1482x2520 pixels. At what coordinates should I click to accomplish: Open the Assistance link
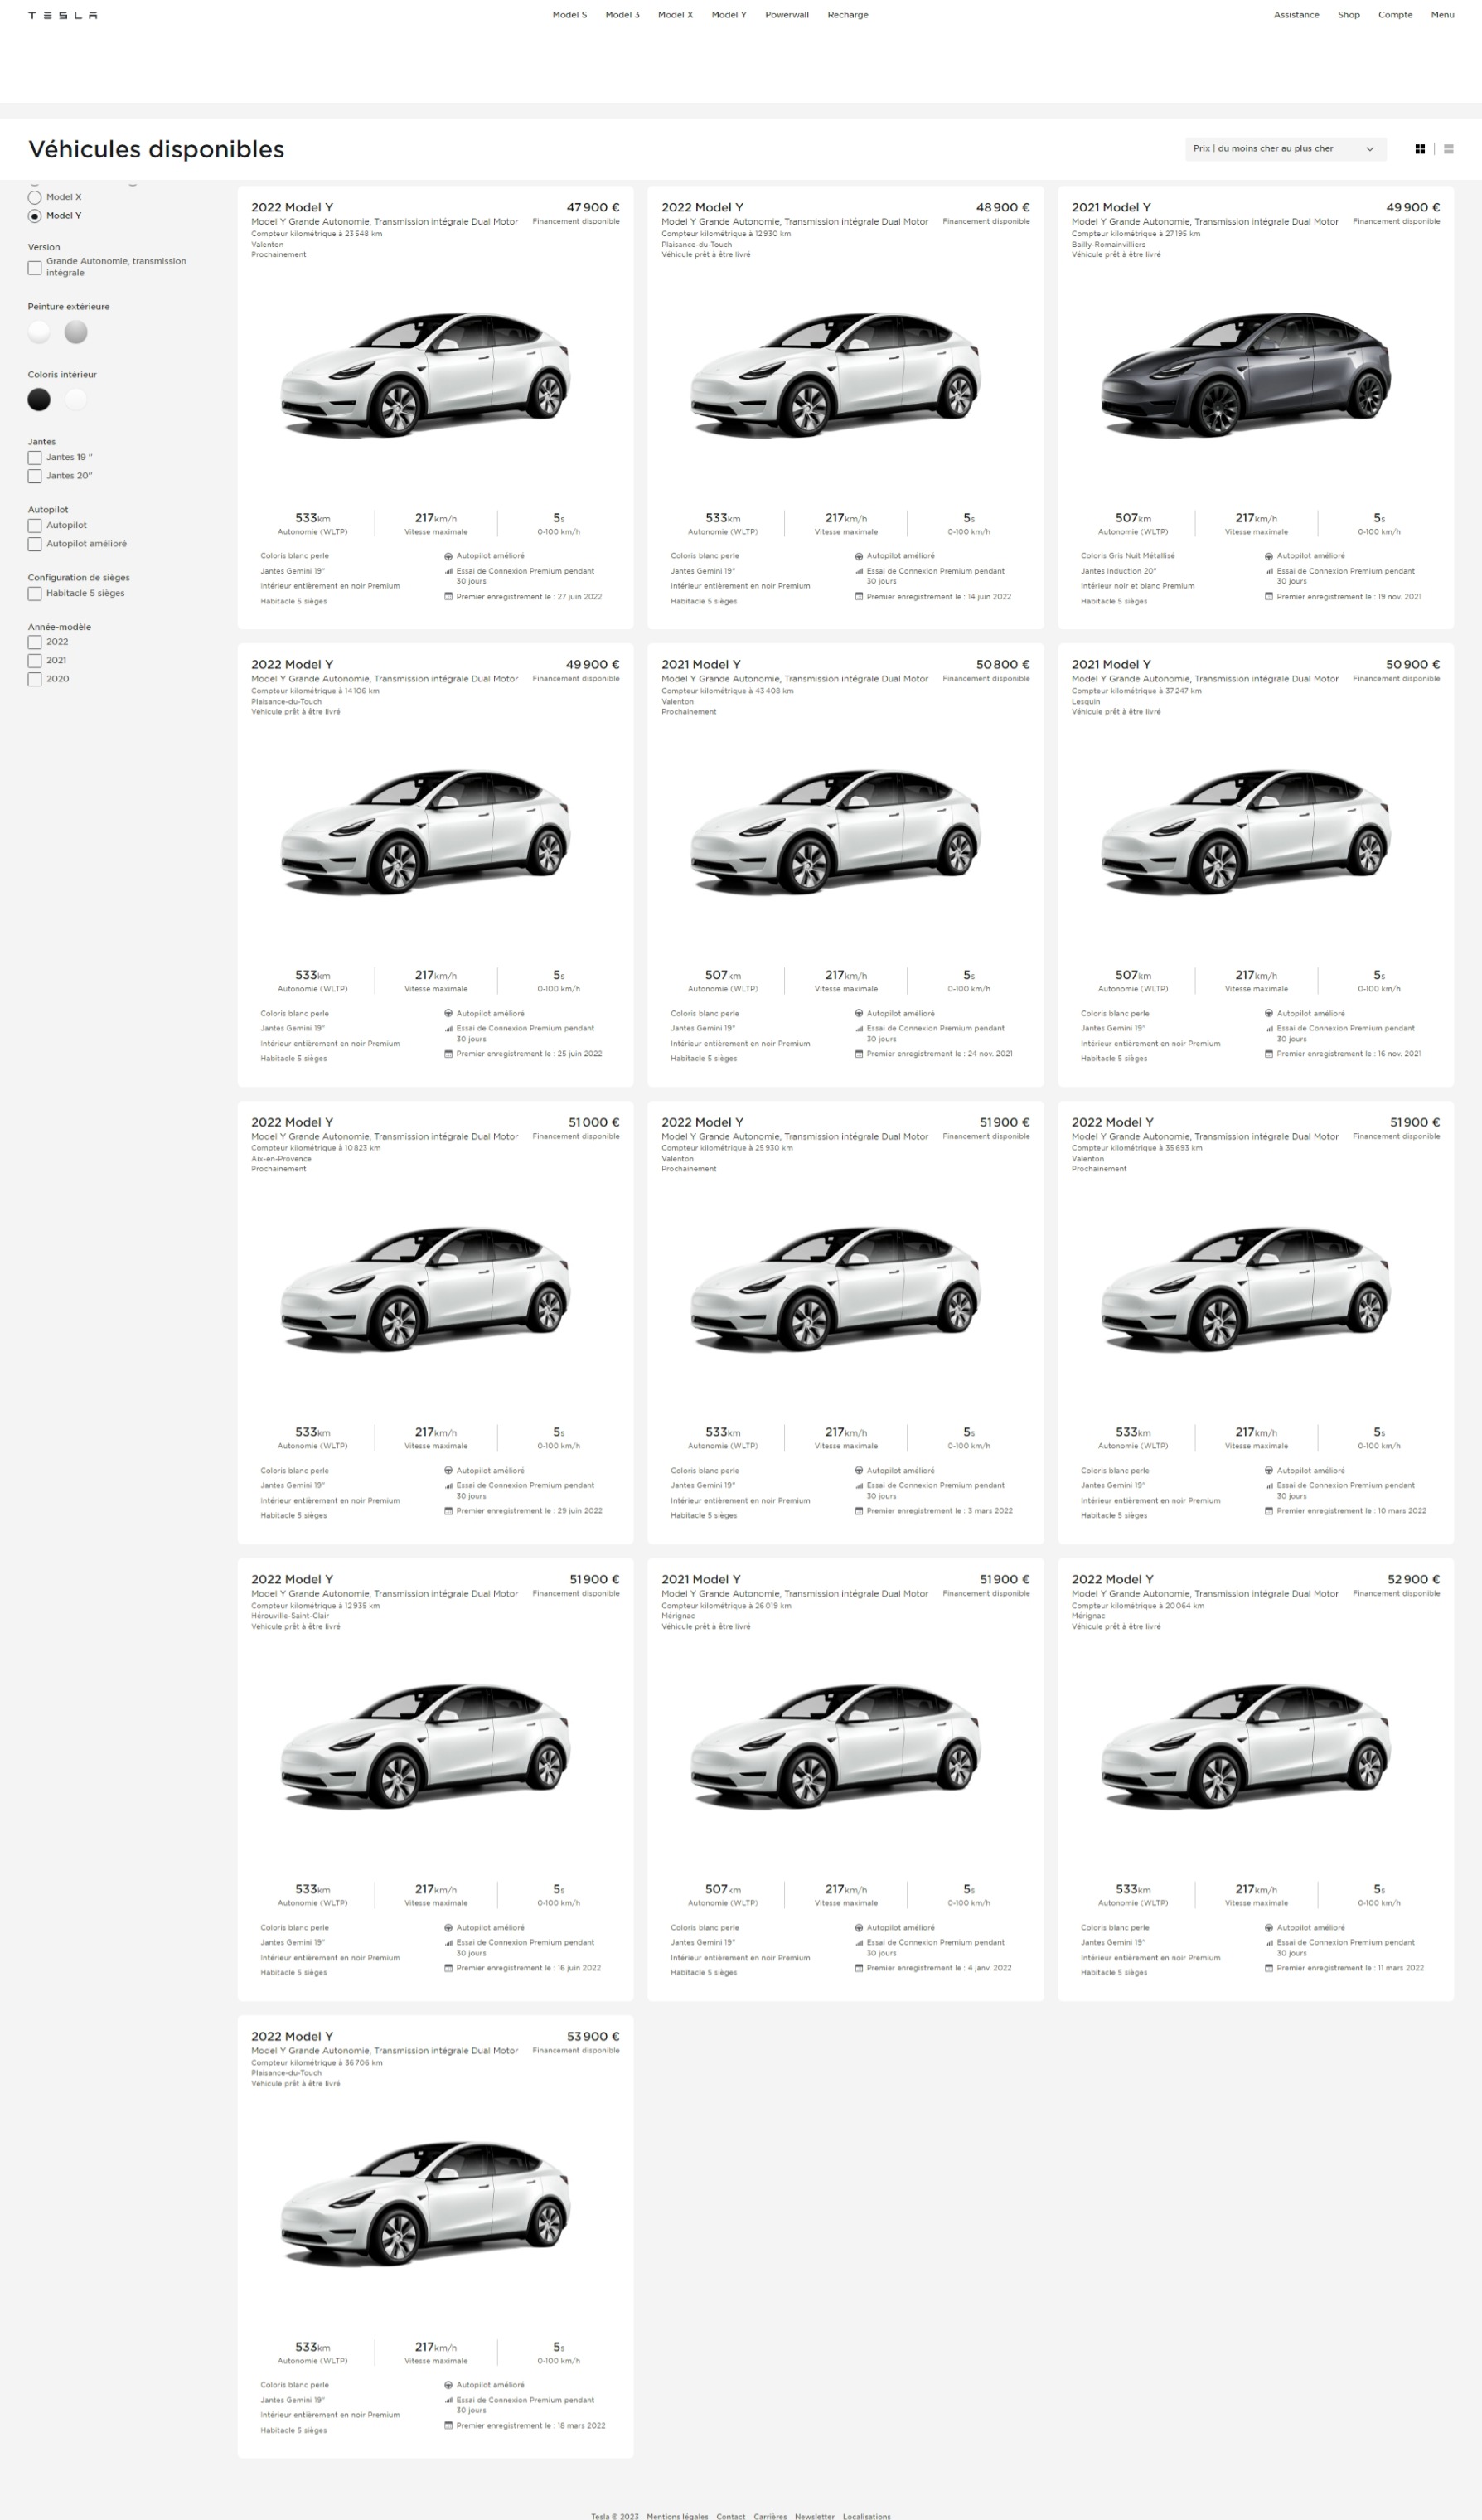(1296, 15)
